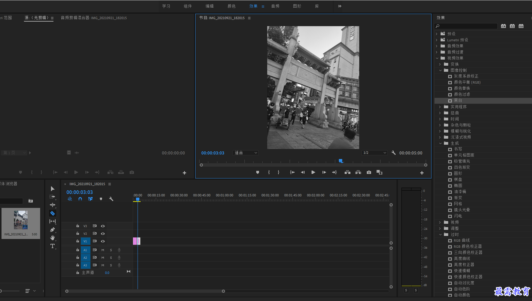Screen dimensions: 532x301
Task: Collapse the 图像控制 folder
Action: point(440,70)
